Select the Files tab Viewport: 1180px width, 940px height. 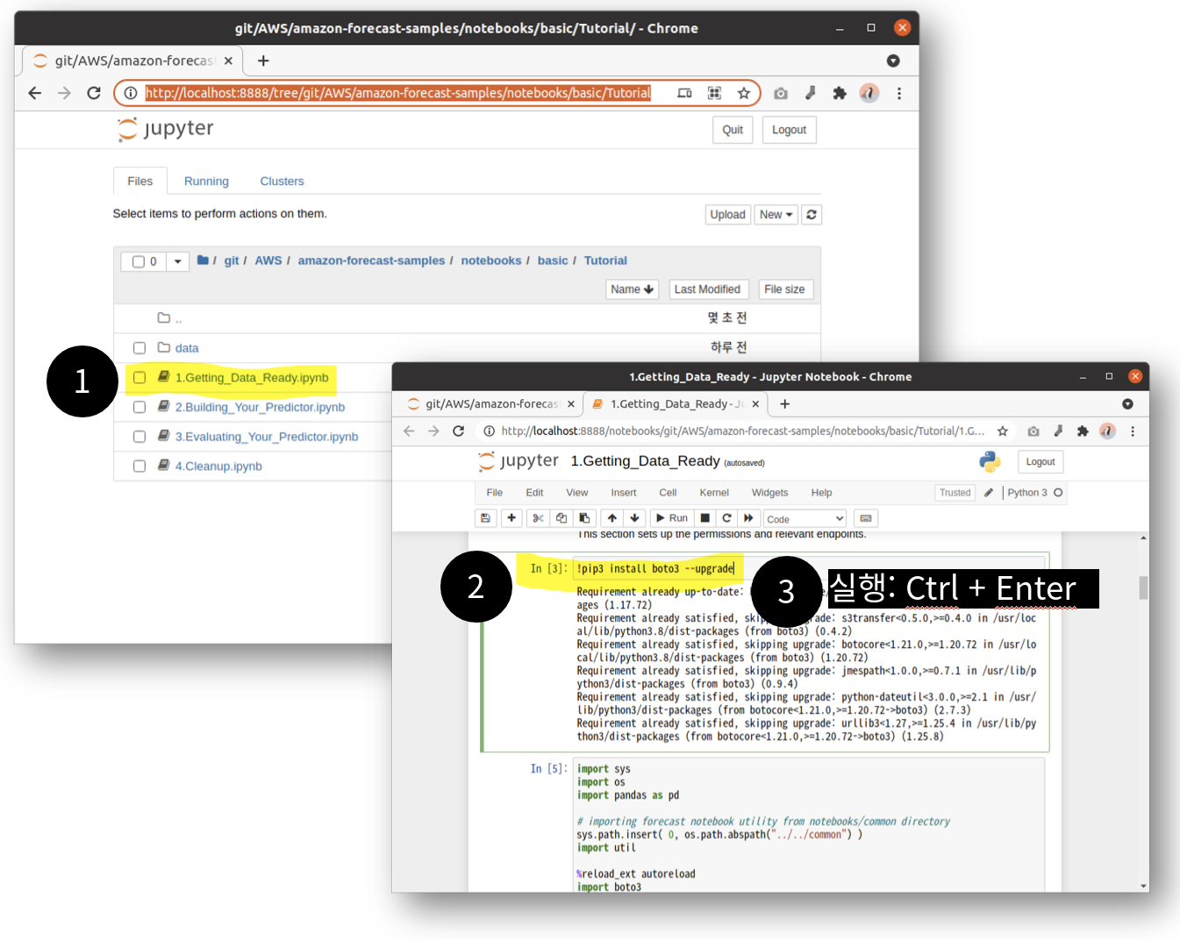point(140,182)
